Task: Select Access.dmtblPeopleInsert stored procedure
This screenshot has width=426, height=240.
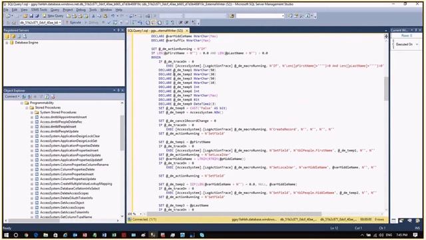Action: [x=58, y=127]
